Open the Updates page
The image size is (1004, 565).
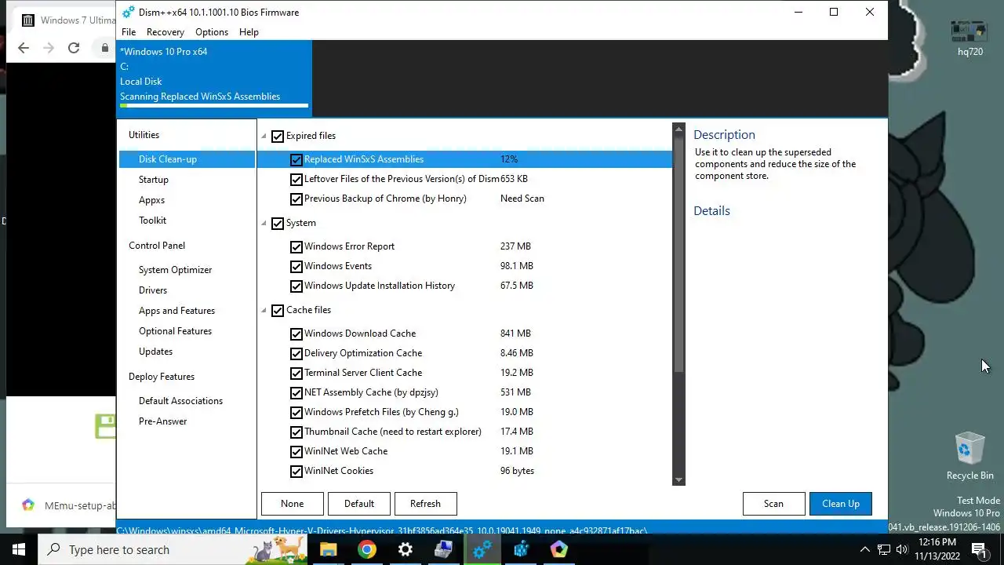point(155,352)
